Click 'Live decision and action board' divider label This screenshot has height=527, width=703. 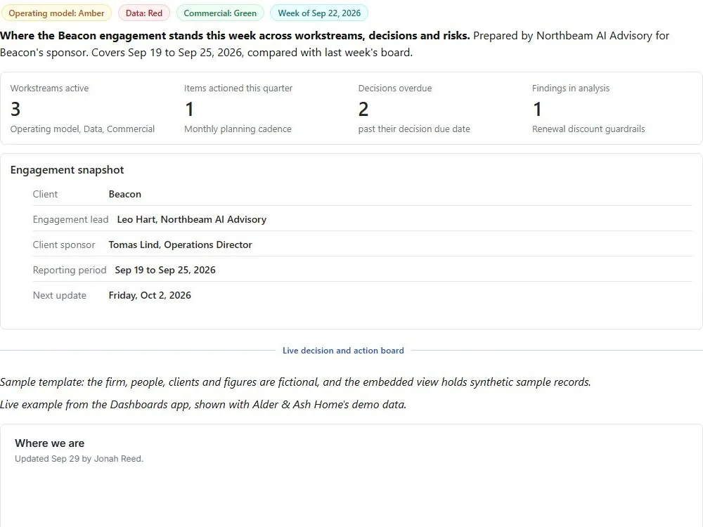[x=343, y=351]
